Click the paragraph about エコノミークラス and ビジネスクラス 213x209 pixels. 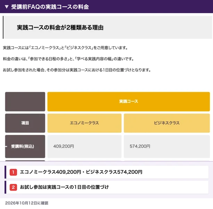click(x=65, y=48)
